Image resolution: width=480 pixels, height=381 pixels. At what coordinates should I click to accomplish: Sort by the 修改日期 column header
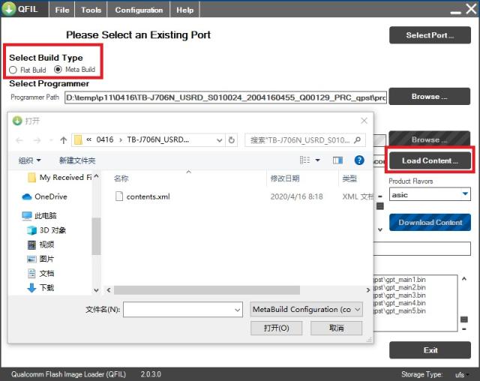click(x=285, y=178)
